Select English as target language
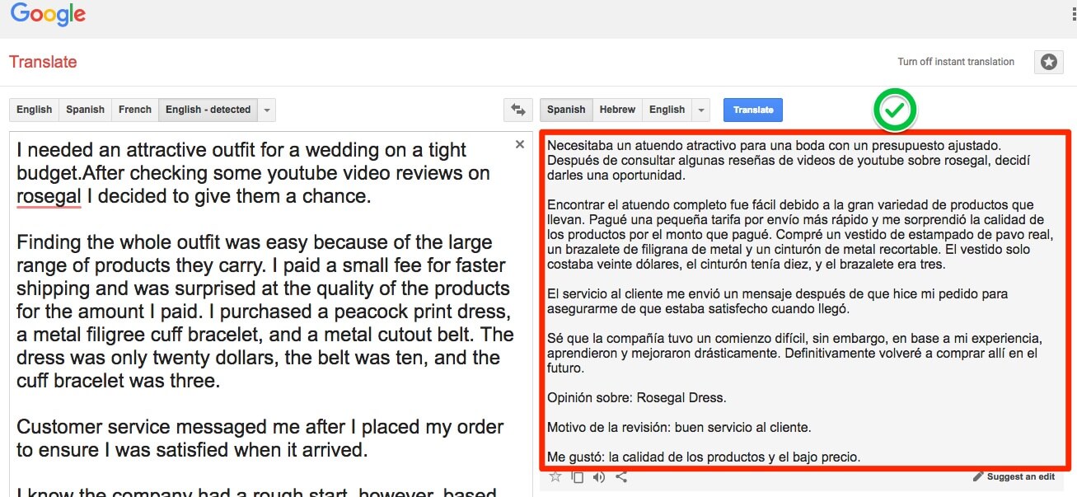 point(667,110)
